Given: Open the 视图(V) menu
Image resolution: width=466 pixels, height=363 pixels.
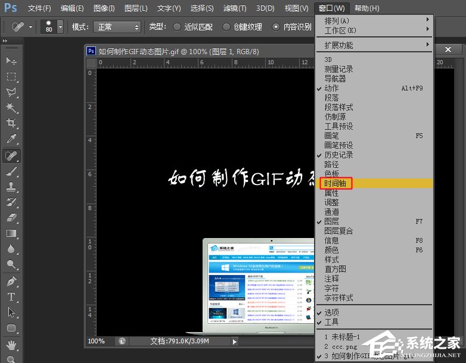Looking at the screenshot, I should tap(296, 8).
